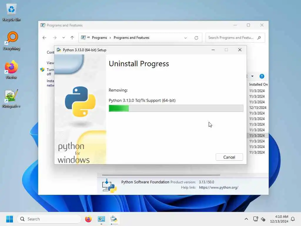Click product version 3.13.150.0 value

tap(206, 182)
